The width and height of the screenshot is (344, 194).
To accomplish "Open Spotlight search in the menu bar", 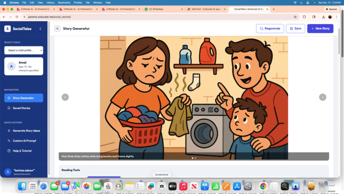I will [301, 3].
